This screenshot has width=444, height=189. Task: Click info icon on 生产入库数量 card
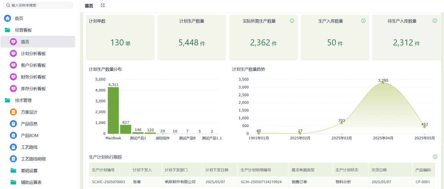pos(363,21)
